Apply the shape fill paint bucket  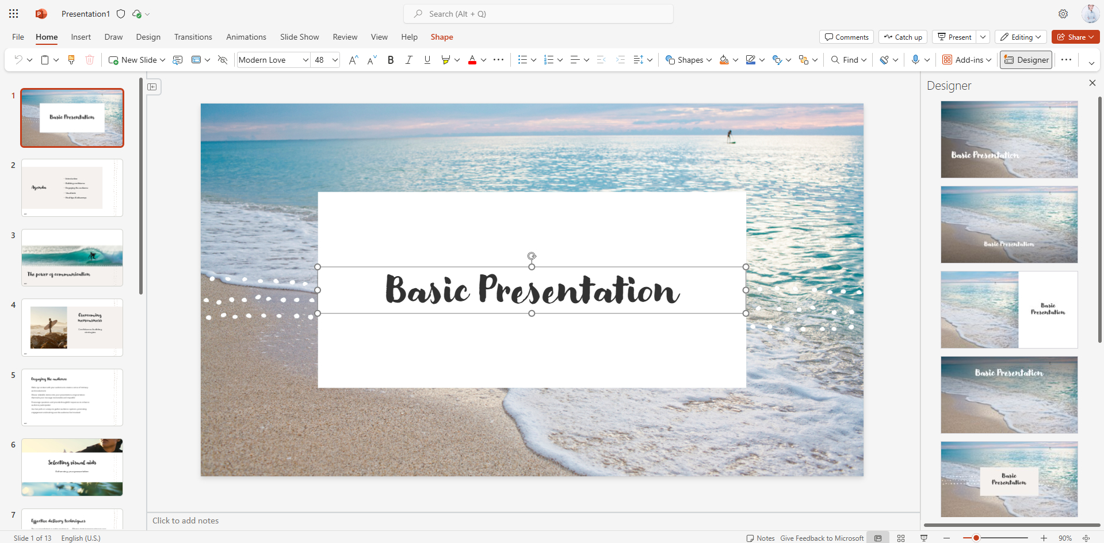pos(724,60)
